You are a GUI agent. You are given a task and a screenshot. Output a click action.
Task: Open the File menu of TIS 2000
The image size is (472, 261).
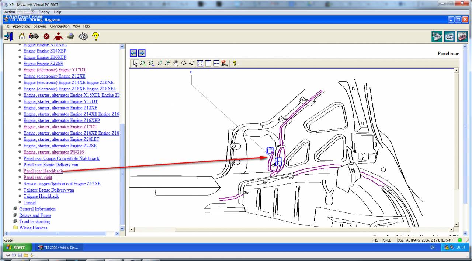click(x=7, y=26)
